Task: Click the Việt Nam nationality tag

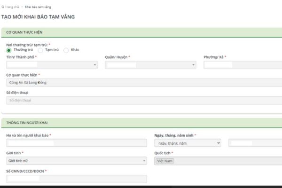Action: [164, 161]
